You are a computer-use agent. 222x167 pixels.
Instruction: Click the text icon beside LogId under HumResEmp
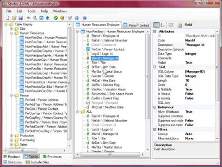[88, 54]
